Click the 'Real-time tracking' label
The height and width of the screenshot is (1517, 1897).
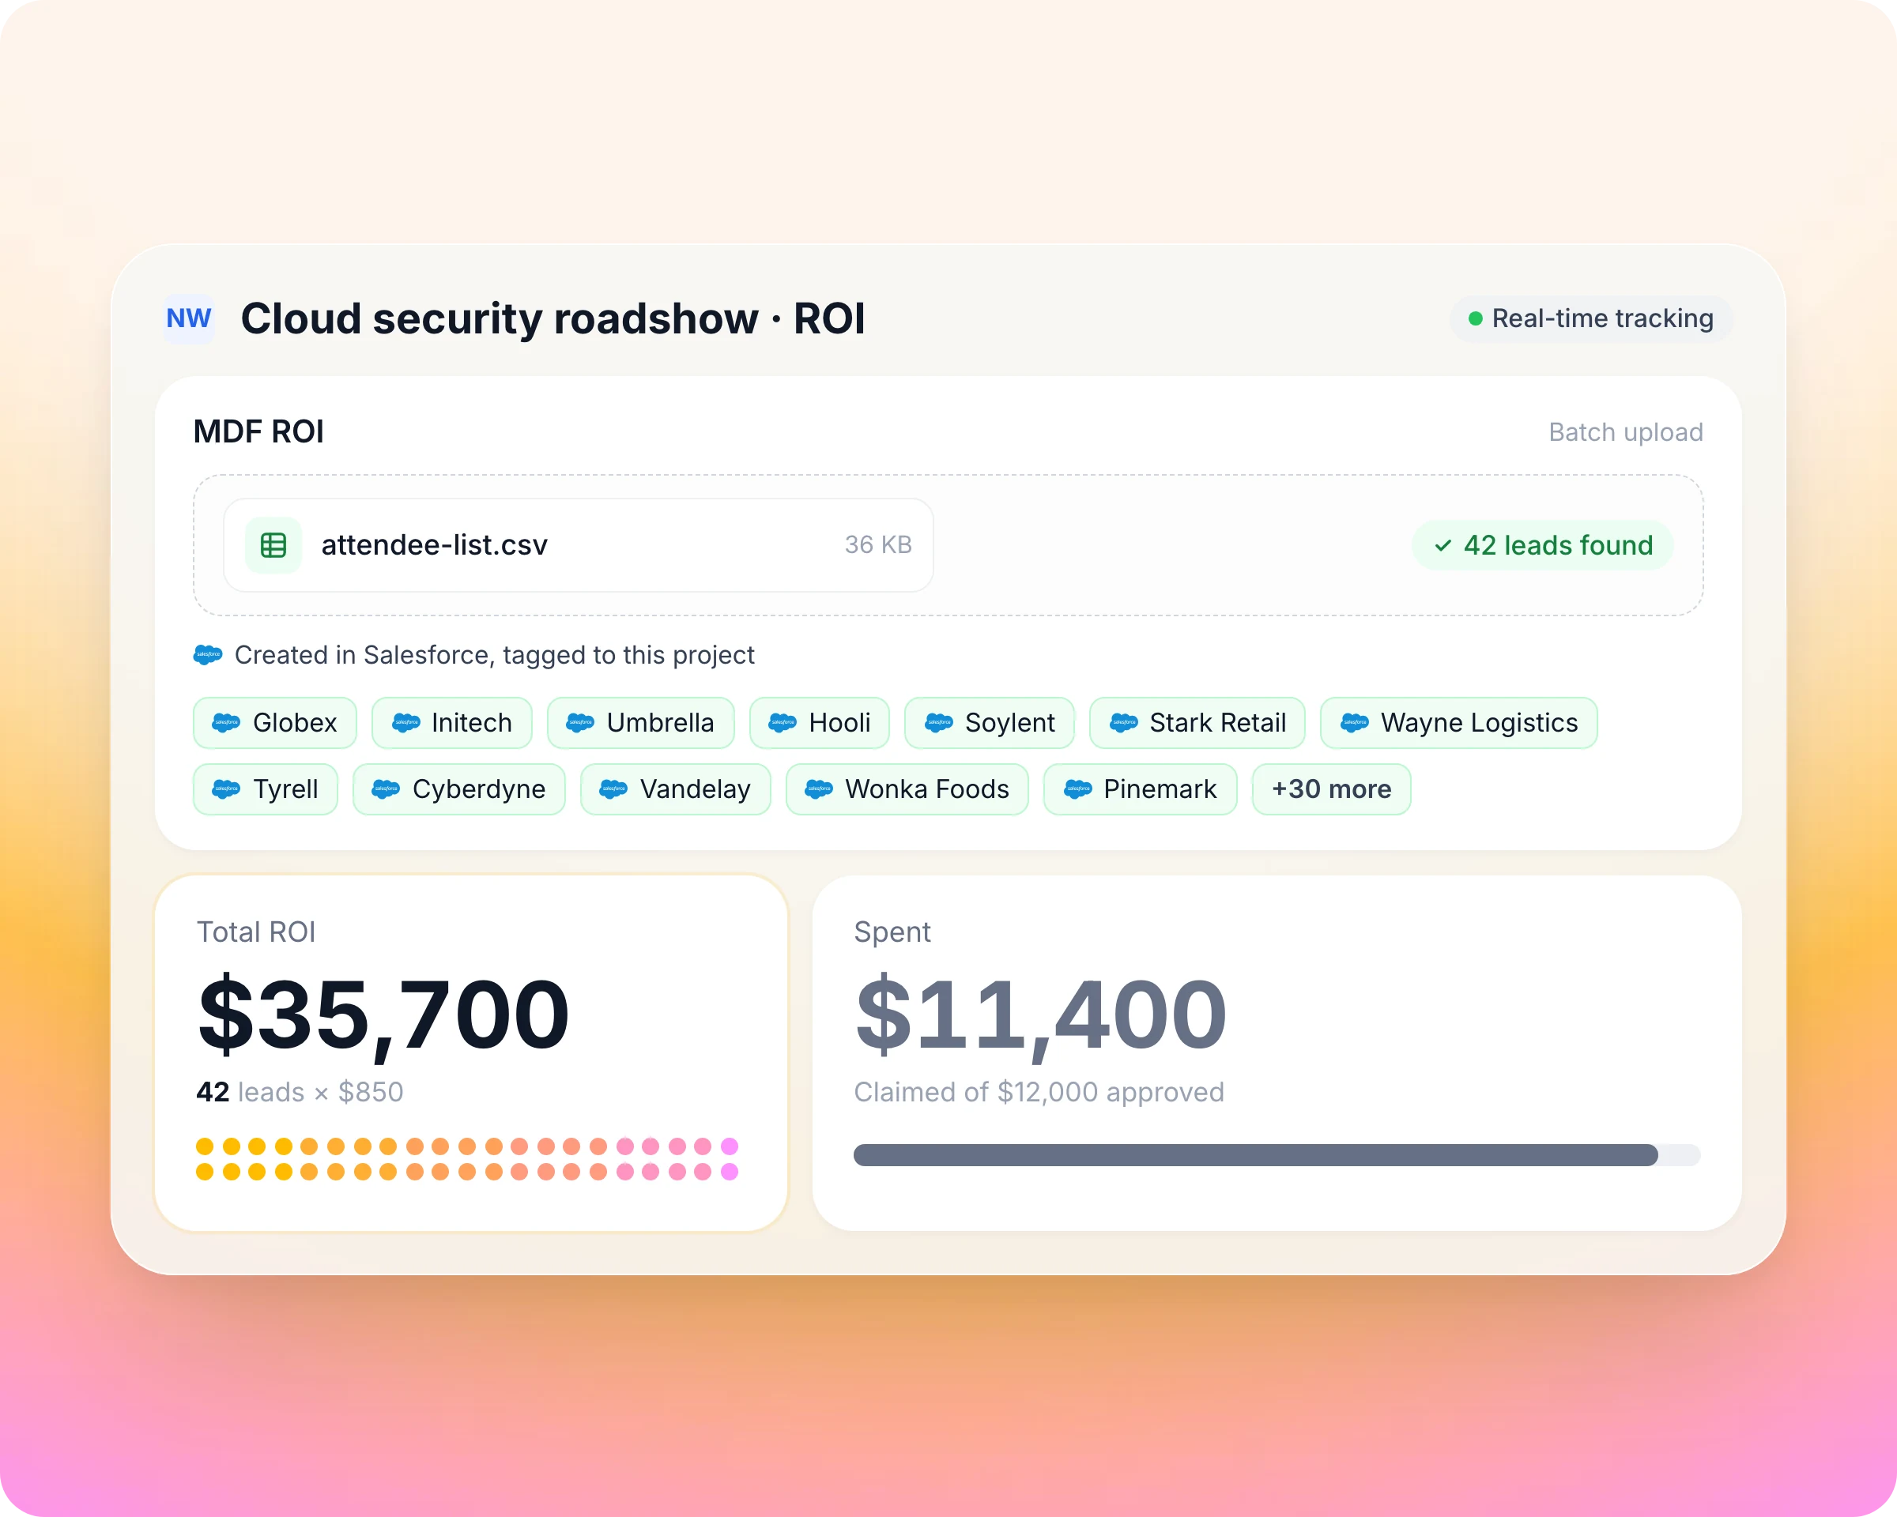click(x=1602, y=318)
